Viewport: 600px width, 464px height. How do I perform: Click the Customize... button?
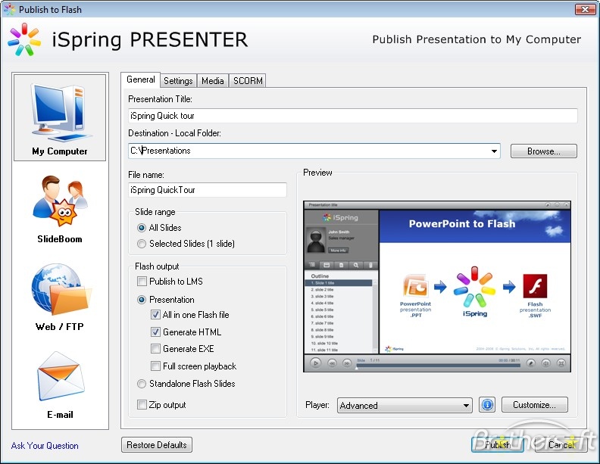[535, 405]
